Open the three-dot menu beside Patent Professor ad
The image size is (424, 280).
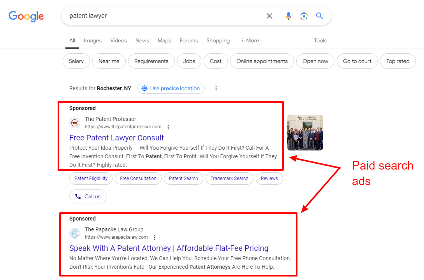point(168,127)
